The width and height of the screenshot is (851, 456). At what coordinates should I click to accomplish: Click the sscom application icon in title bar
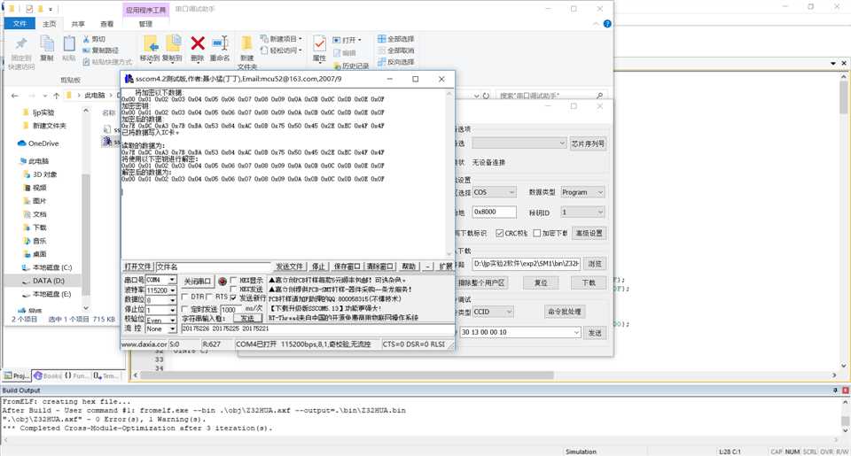[x=129, y=79]
